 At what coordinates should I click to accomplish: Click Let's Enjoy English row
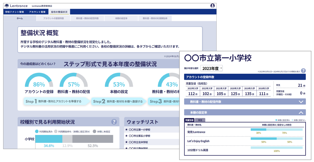click(x=245, y=141)
